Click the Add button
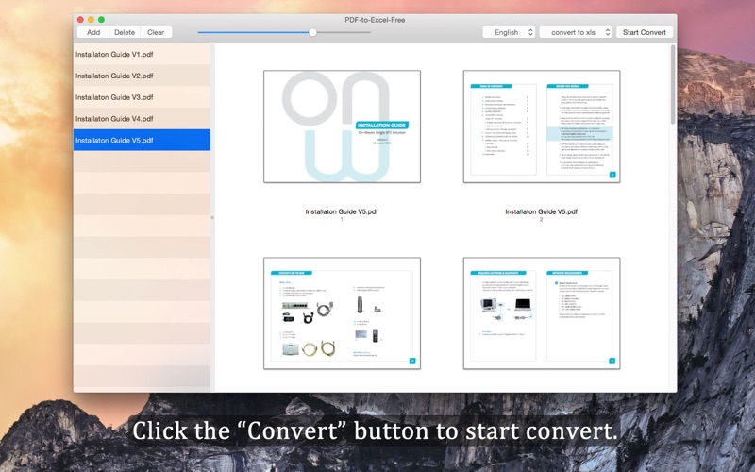 click(93, 32)
